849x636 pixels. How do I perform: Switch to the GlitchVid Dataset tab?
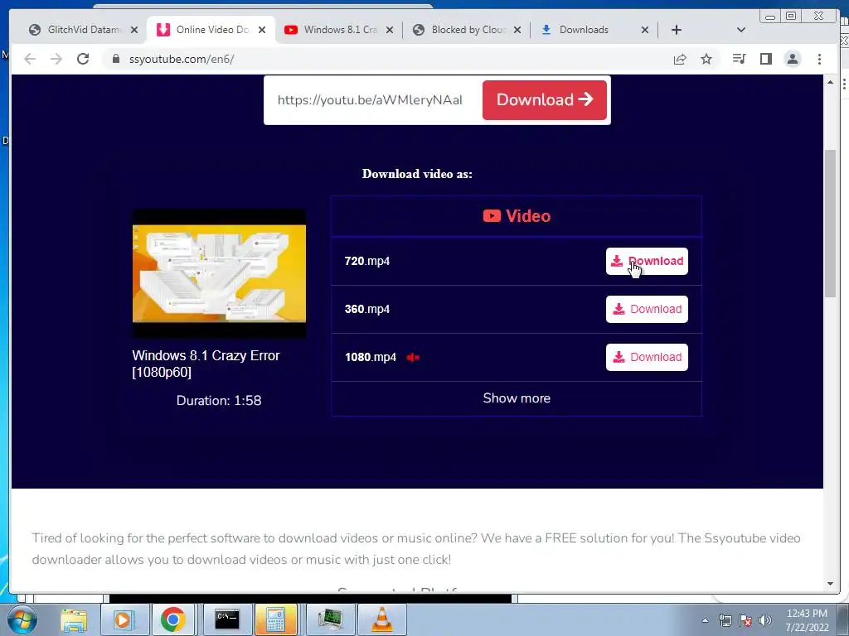tap(84, 30)
